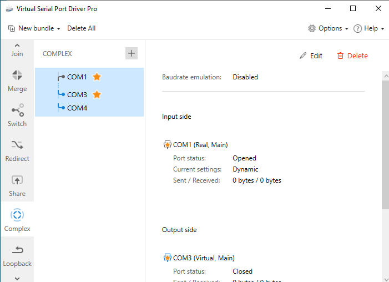Open the Options menu
Viewport: 389px width, 282px height.
click(x=328, y=28)
